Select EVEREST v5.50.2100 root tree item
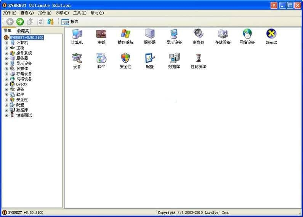 pos(27,38)
